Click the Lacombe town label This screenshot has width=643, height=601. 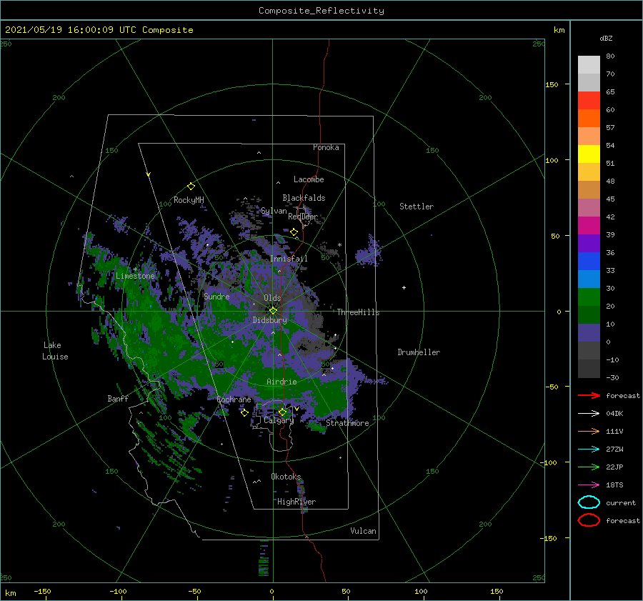[309, 179]
